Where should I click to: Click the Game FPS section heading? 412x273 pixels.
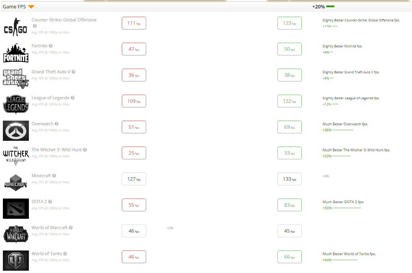click(14, 7)
